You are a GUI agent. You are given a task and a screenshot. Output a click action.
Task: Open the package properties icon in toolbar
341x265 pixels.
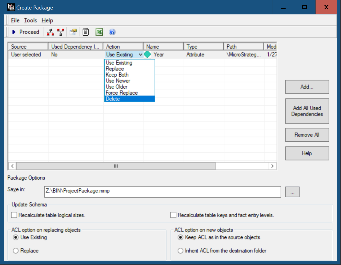point(73,32)
